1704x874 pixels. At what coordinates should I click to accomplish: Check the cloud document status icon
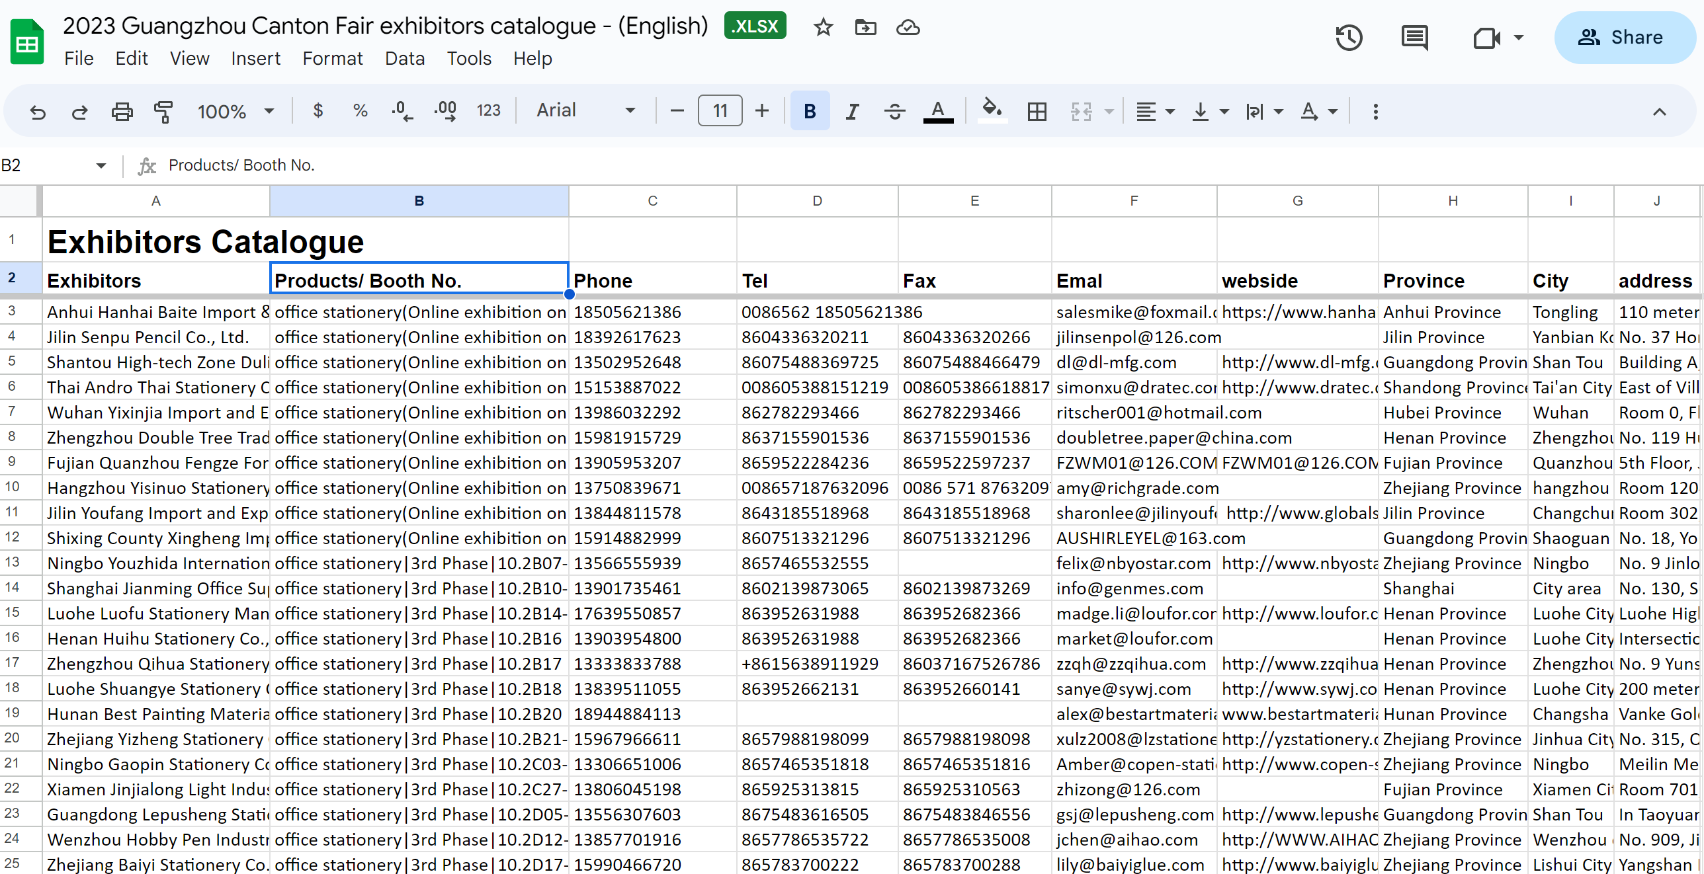click(x=908, y=27)
